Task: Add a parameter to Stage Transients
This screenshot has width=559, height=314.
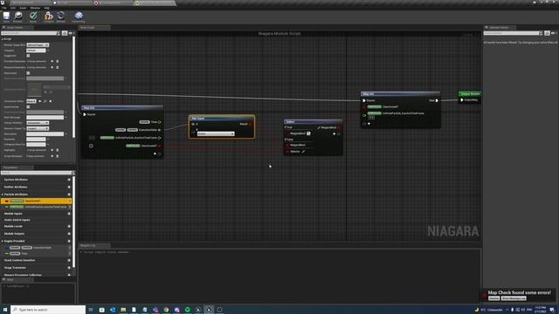Action: [69, 268]
